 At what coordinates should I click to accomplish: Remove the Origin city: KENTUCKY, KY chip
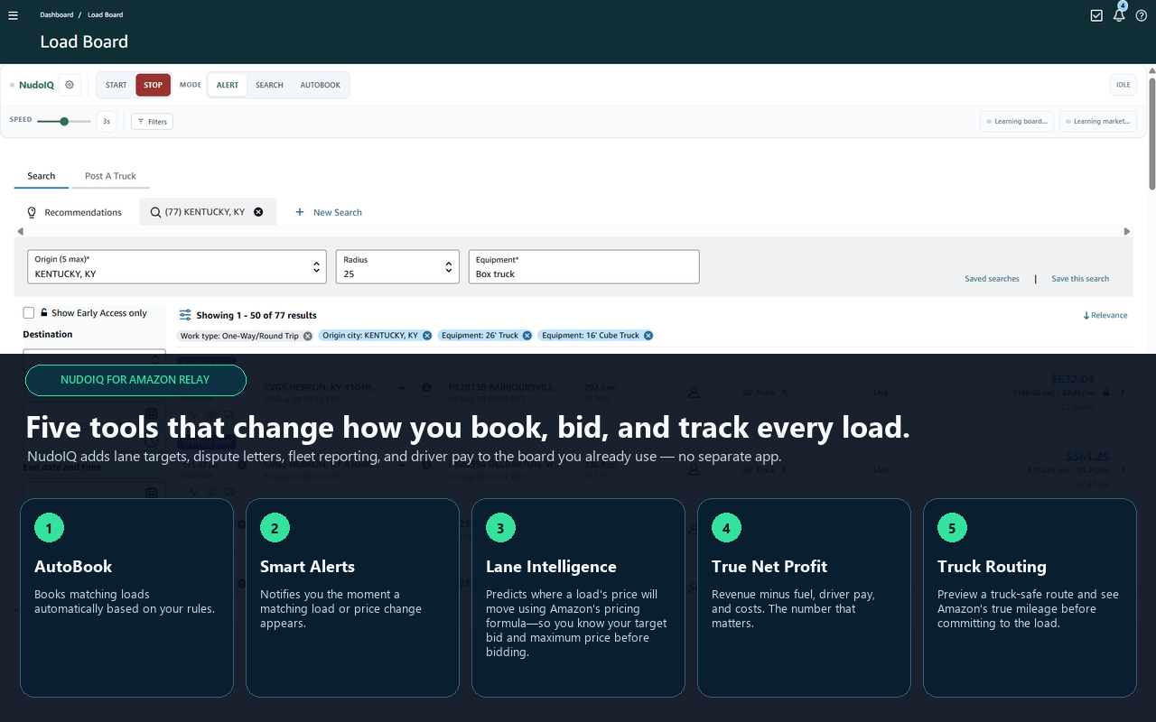coord(426,336)
